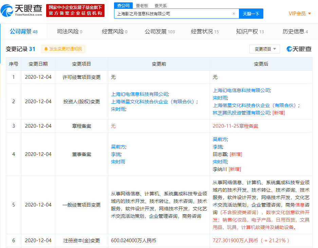Screen dimensions: 318x248
Task: Click the company name search input field
Action: pyautogui.click(x=173, y=14)
